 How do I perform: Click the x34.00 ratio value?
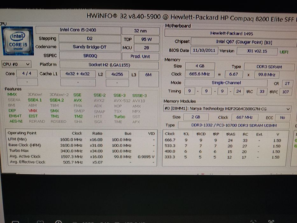click(x=96, y=151)
